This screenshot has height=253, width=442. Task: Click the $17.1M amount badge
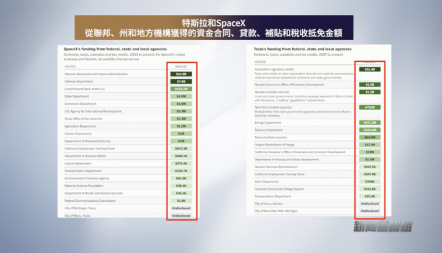[x=370, y=145]
